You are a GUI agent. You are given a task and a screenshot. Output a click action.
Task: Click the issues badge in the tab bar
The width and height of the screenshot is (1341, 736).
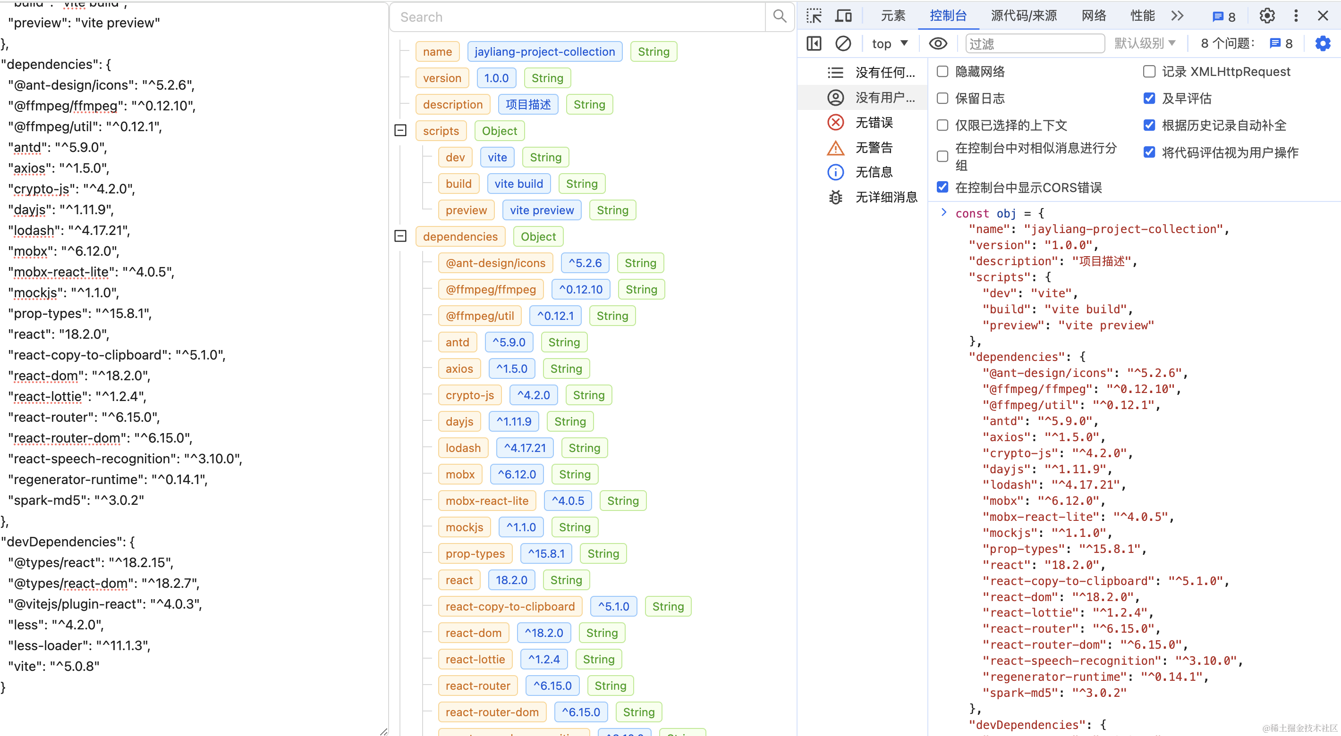(1224, 17)
